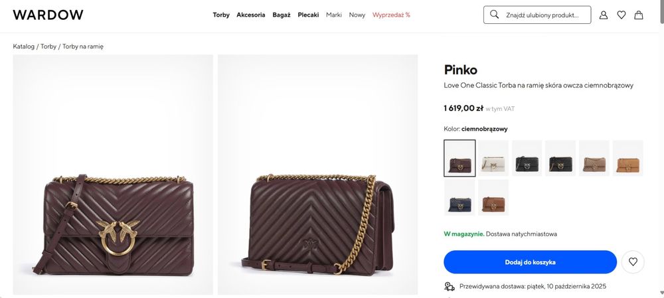The image size is (664, 298).
Task: Select the navy blue bag variant
Action: (x=459, y=197)
